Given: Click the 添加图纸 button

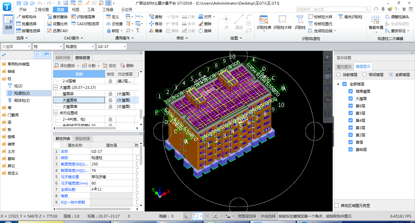Looking at the screenshot, I should coord(66,65).
